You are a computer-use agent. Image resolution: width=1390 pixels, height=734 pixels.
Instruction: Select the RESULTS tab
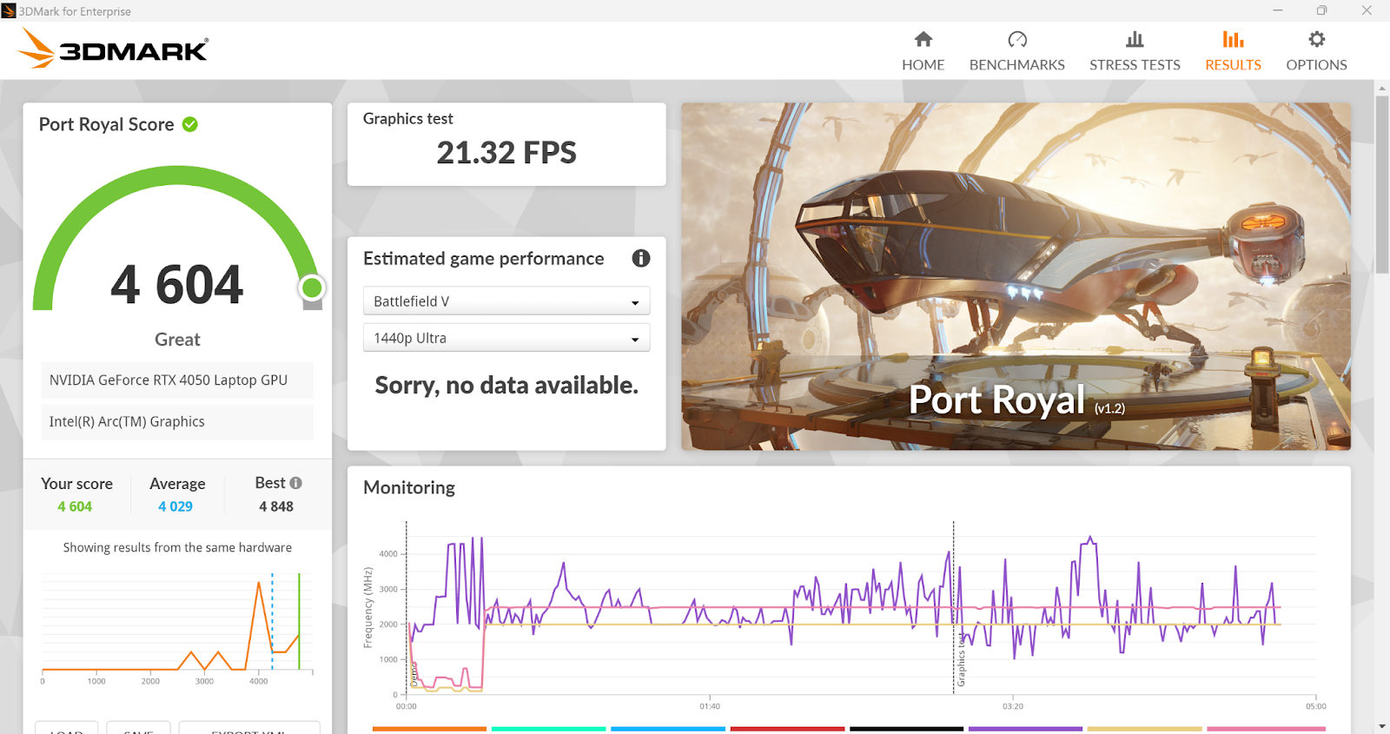(x=1233, y=51)
